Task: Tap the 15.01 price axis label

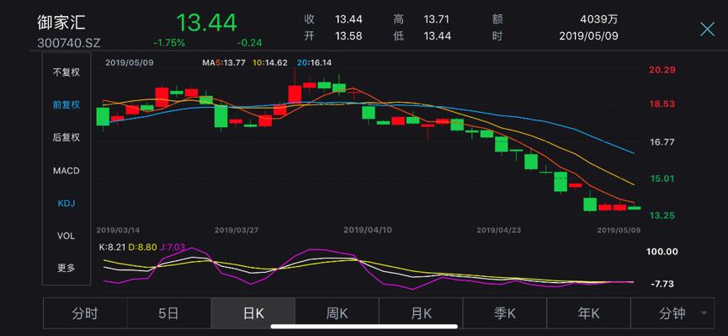Action: click(662, 179)
